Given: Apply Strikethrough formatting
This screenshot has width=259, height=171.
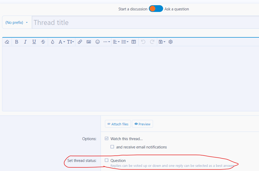Looking at the screenshot, I should click(x=43, y=42).
